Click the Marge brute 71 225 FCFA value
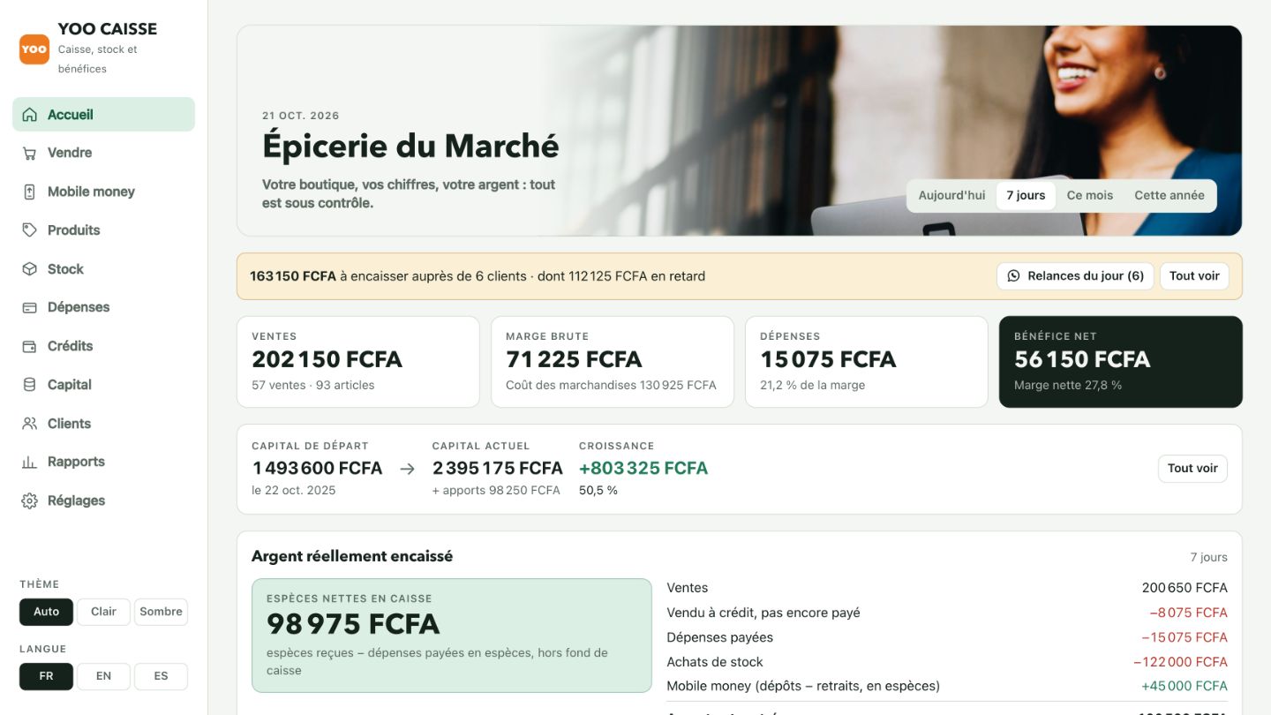 [574, 360]
